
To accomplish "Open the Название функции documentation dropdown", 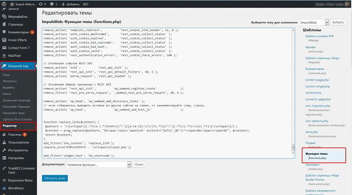I will (x=97, y=165).
